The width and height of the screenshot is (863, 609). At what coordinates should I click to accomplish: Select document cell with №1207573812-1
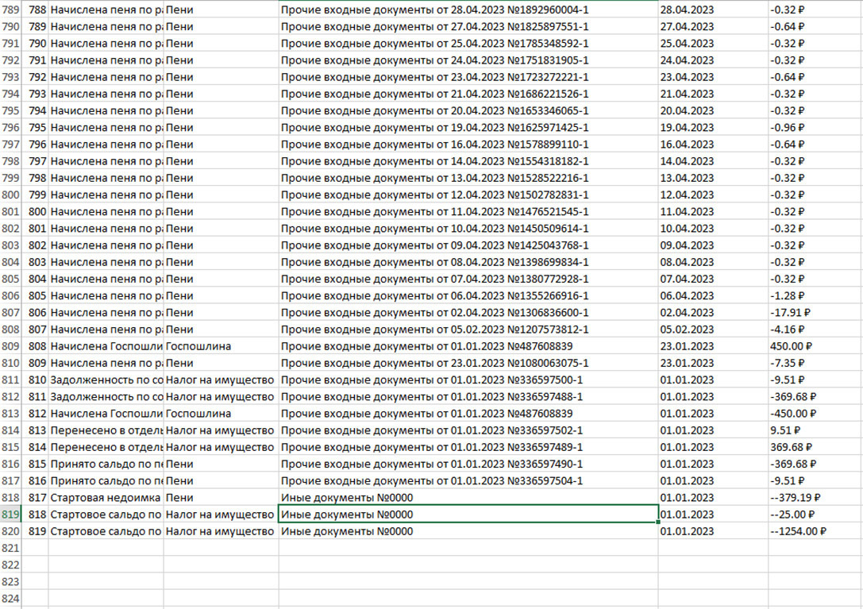point(468,330)
